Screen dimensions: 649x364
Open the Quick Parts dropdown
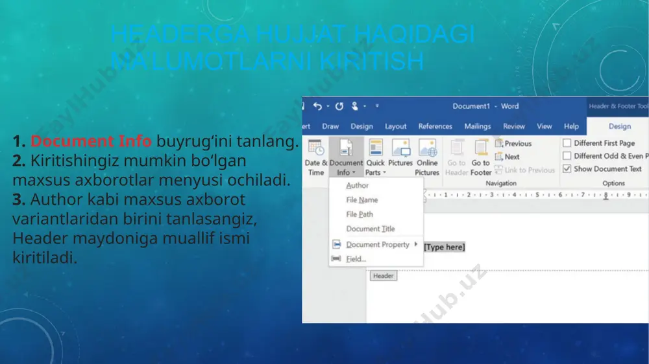coord(375,157)
